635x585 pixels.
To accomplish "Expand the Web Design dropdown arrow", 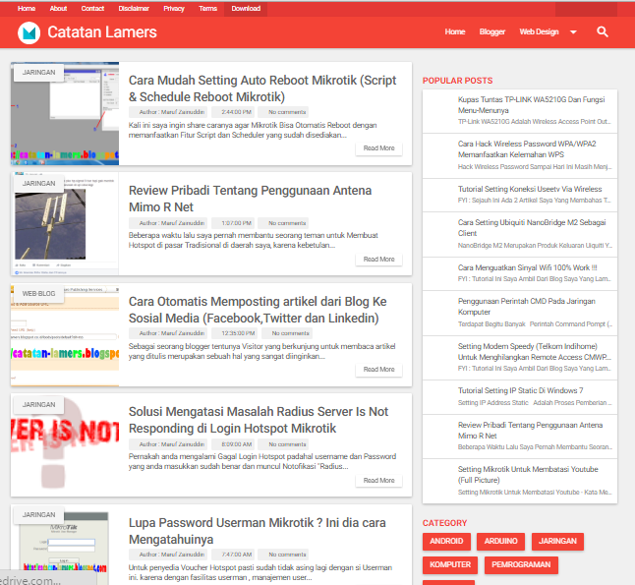I will (573, 32).
